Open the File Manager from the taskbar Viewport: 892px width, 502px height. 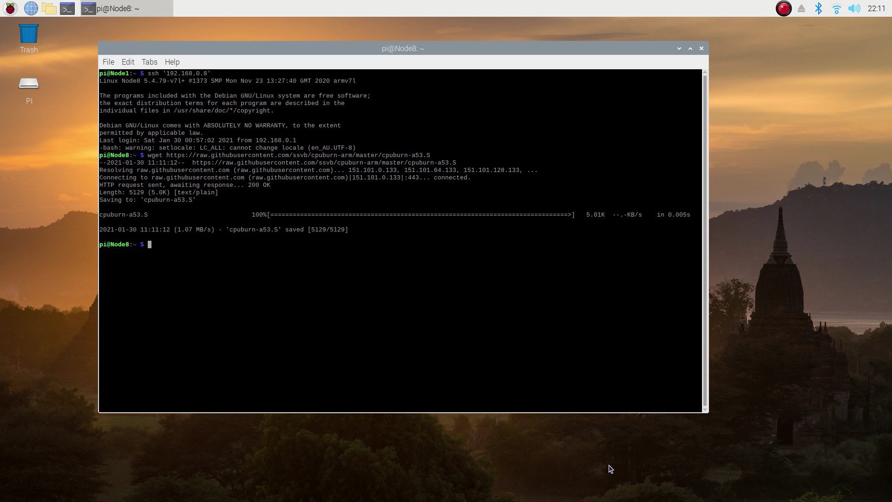(49, 8)
